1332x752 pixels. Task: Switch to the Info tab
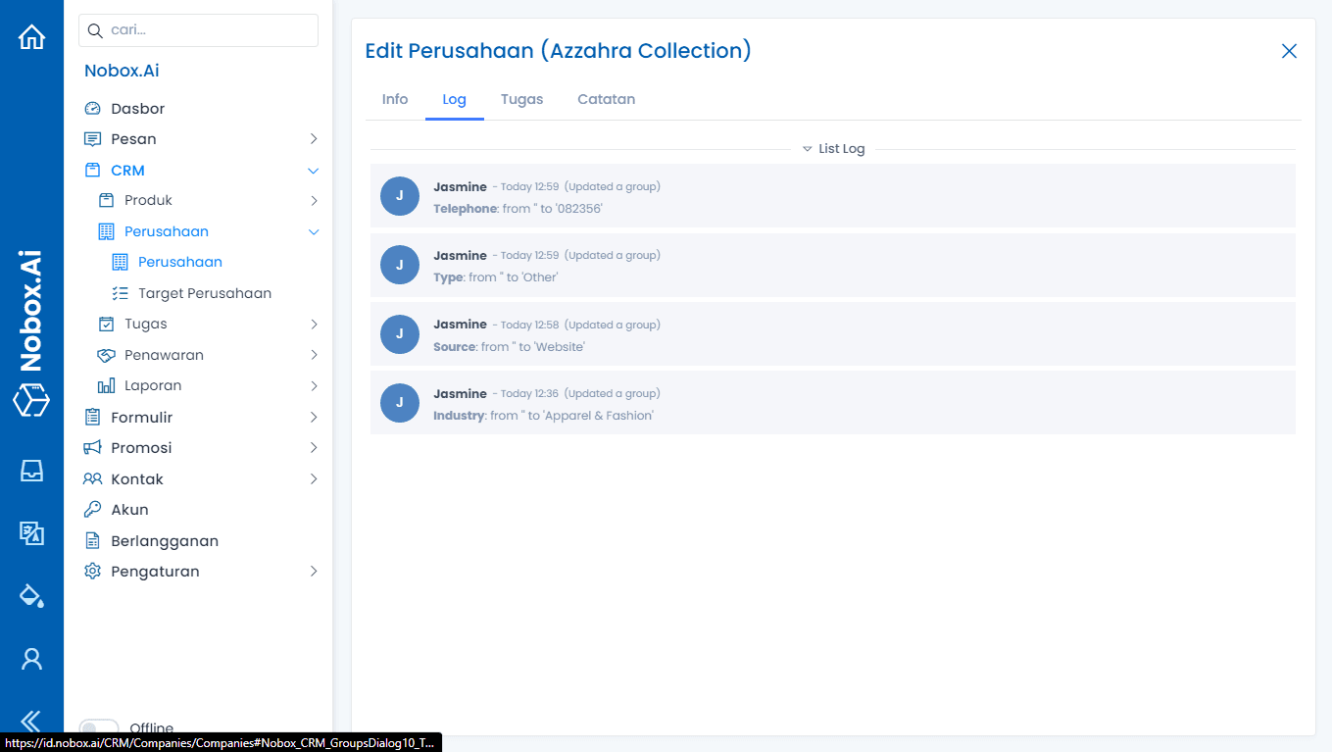click(x=395, y=99)
